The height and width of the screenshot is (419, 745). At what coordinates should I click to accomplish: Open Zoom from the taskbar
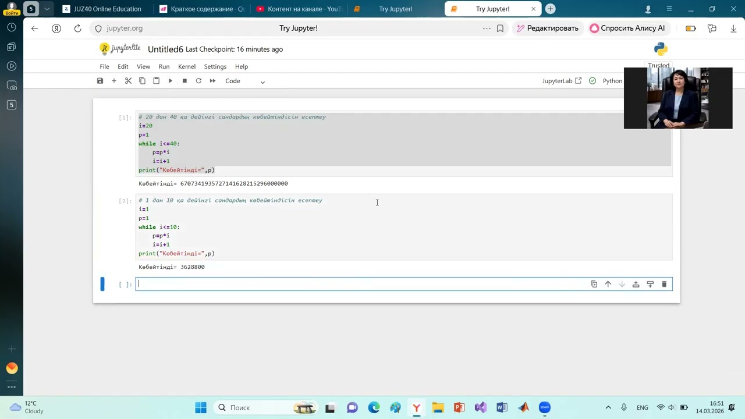click(x=545, y=407)
